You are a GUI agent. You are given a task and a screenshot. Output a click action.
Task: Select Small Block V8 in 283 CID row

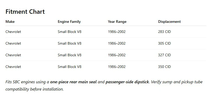pyautogui.click(x=70, y=32)
